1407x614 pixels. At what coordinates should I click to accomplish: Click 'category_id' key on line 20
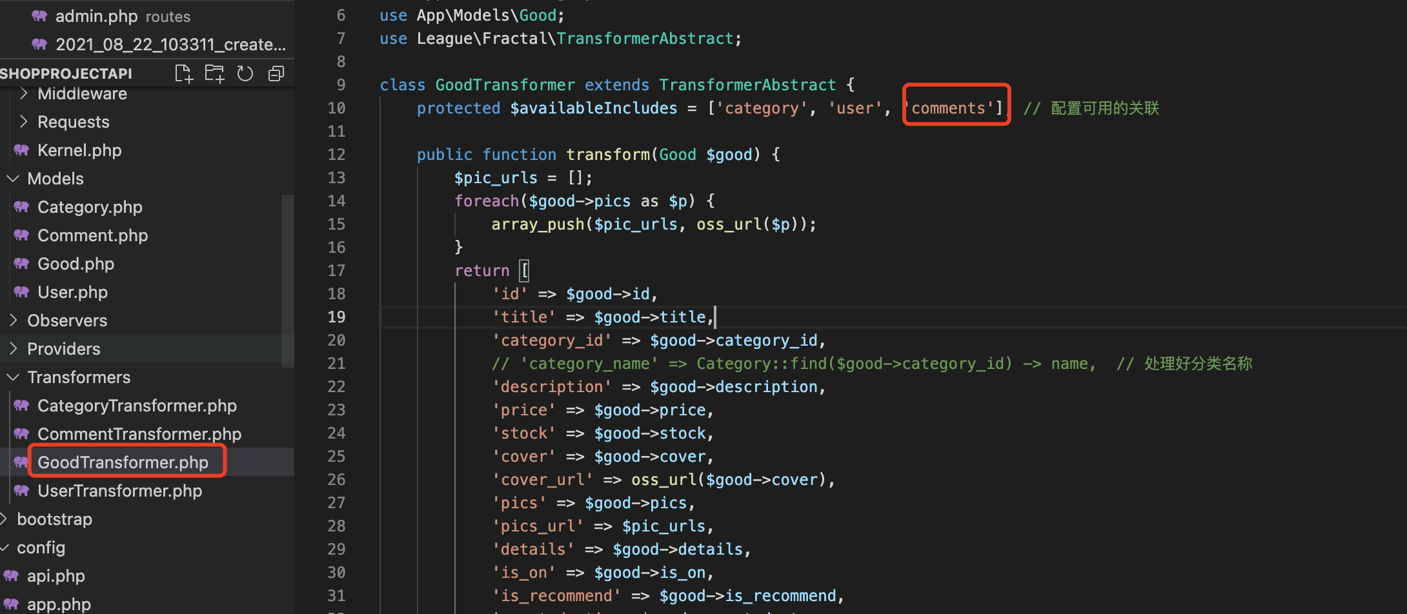[x=552, y=340]
